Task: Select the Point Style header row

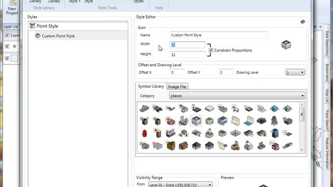Action: 78,26
